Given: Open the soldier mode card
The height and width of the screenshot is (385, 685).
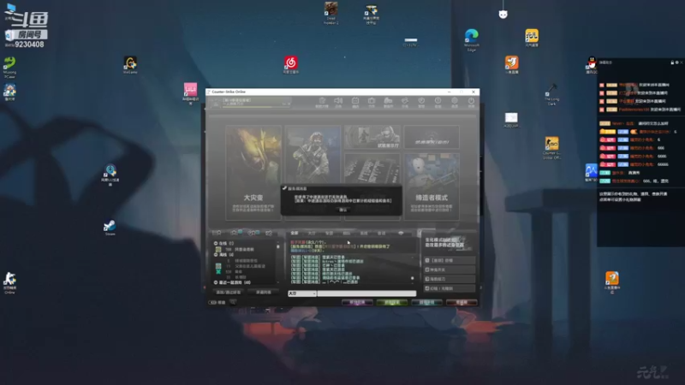Looking at the screenshot, I should pos(313,155).
